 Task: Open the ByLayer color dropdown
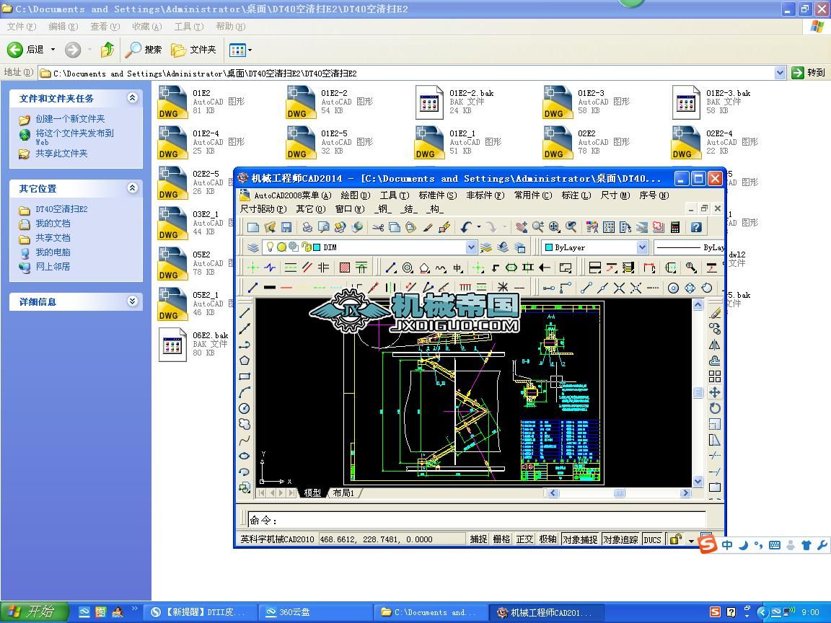pyautogui.click(x=642, y=247)
